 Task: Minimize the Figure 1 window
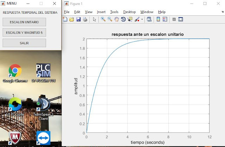(x=192, y=4)
